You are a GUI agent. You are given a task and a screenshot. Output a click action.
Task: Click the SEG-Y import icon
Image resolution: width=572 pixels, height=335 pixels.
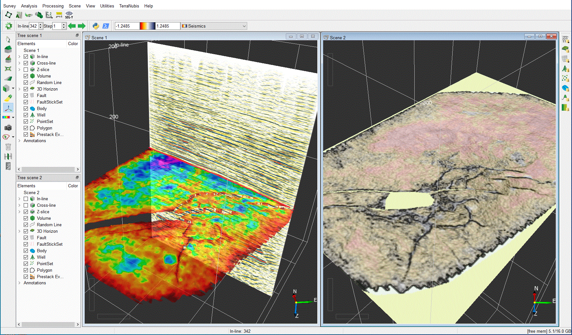point(69,15)
